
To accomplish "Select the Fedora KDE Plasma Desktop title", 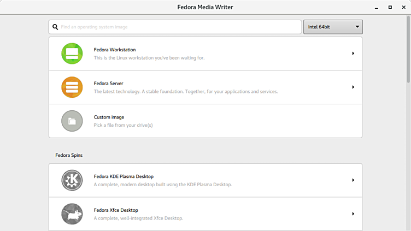I will tap(124, 176).
